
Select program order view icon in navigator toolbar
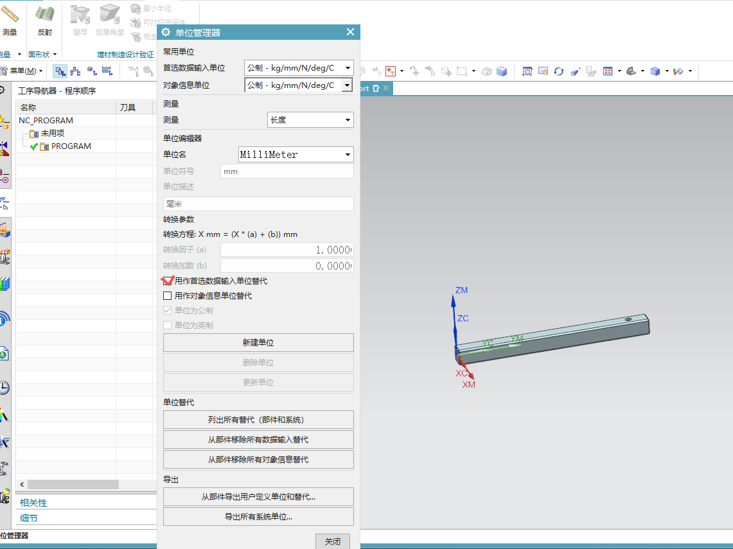coord(60,71)
